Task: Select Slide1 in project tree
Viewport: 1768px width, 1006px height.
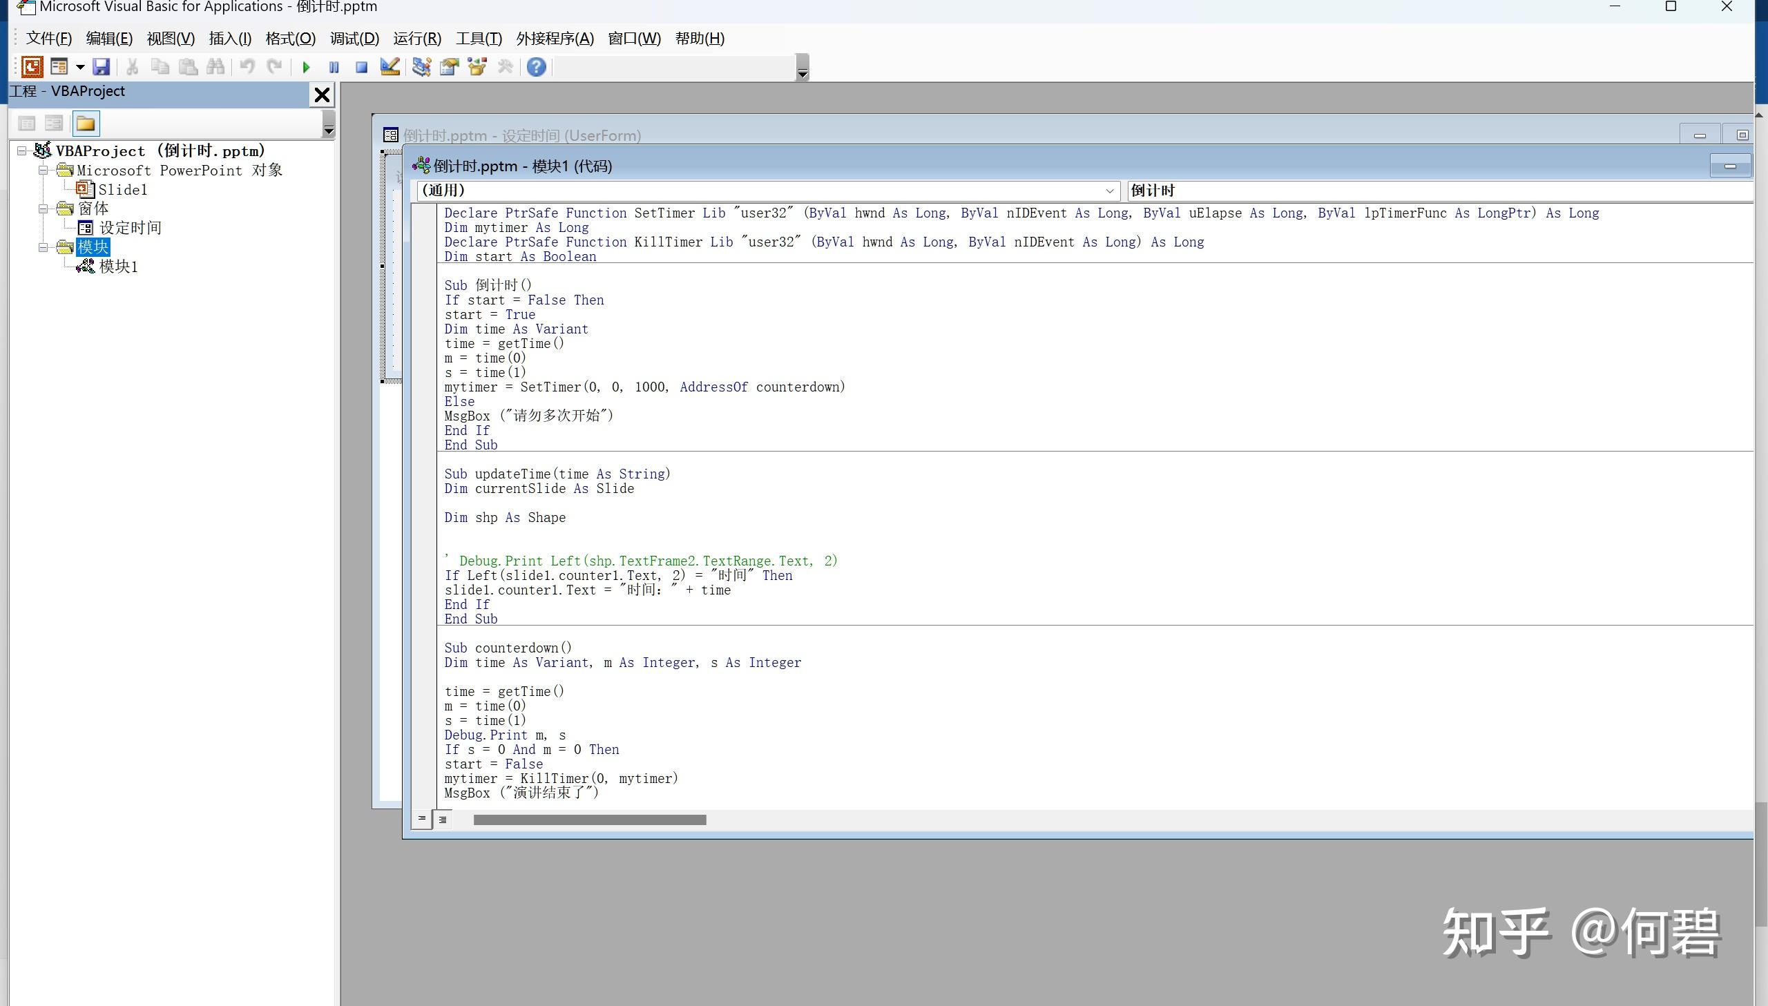Action: pyautogui.click(x=122, y=190)
